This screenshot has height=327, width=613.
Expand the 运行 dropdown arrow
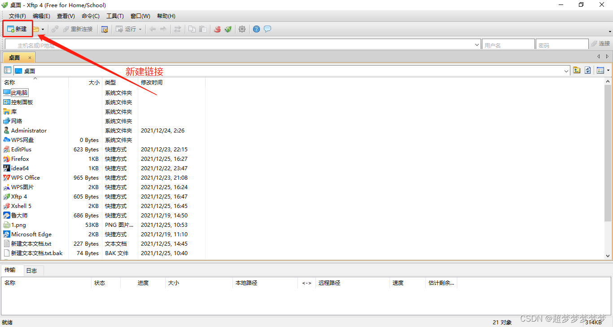click(140, 29)
